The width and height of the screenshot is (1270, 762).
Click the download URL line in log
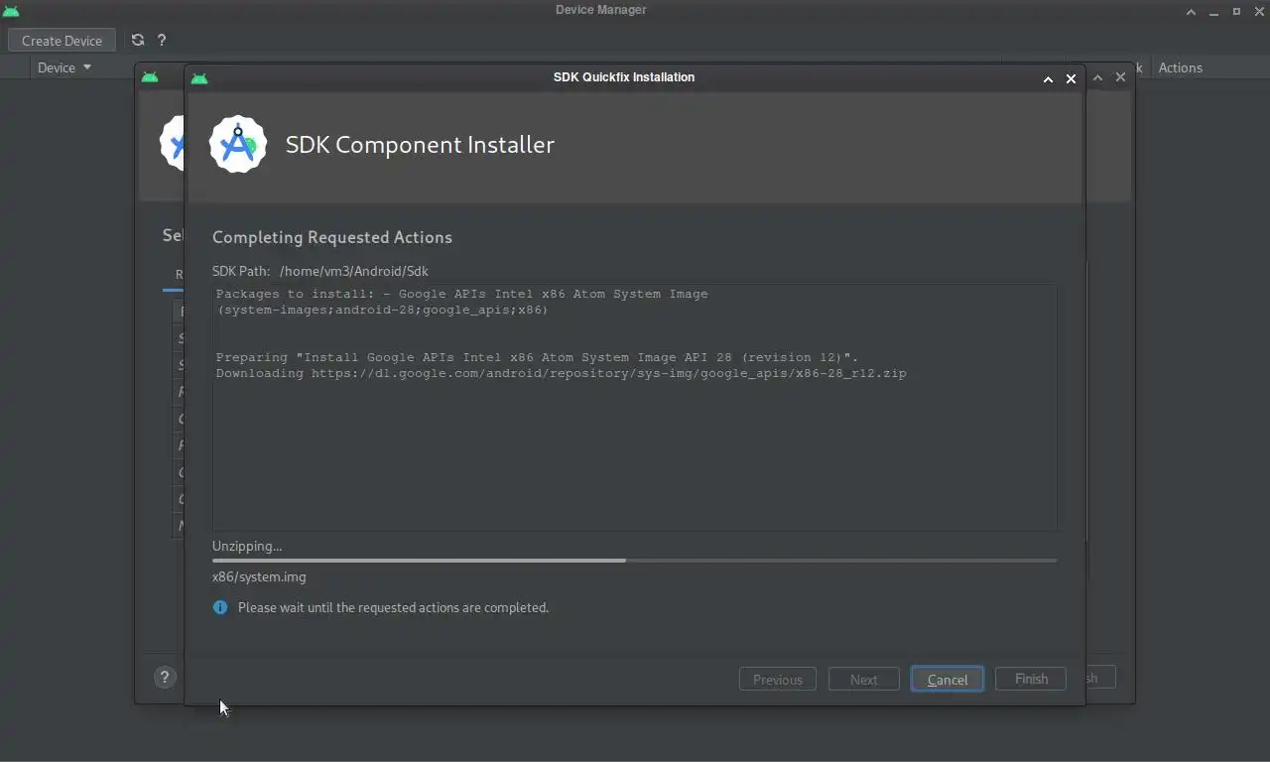(x=561, y=373)
